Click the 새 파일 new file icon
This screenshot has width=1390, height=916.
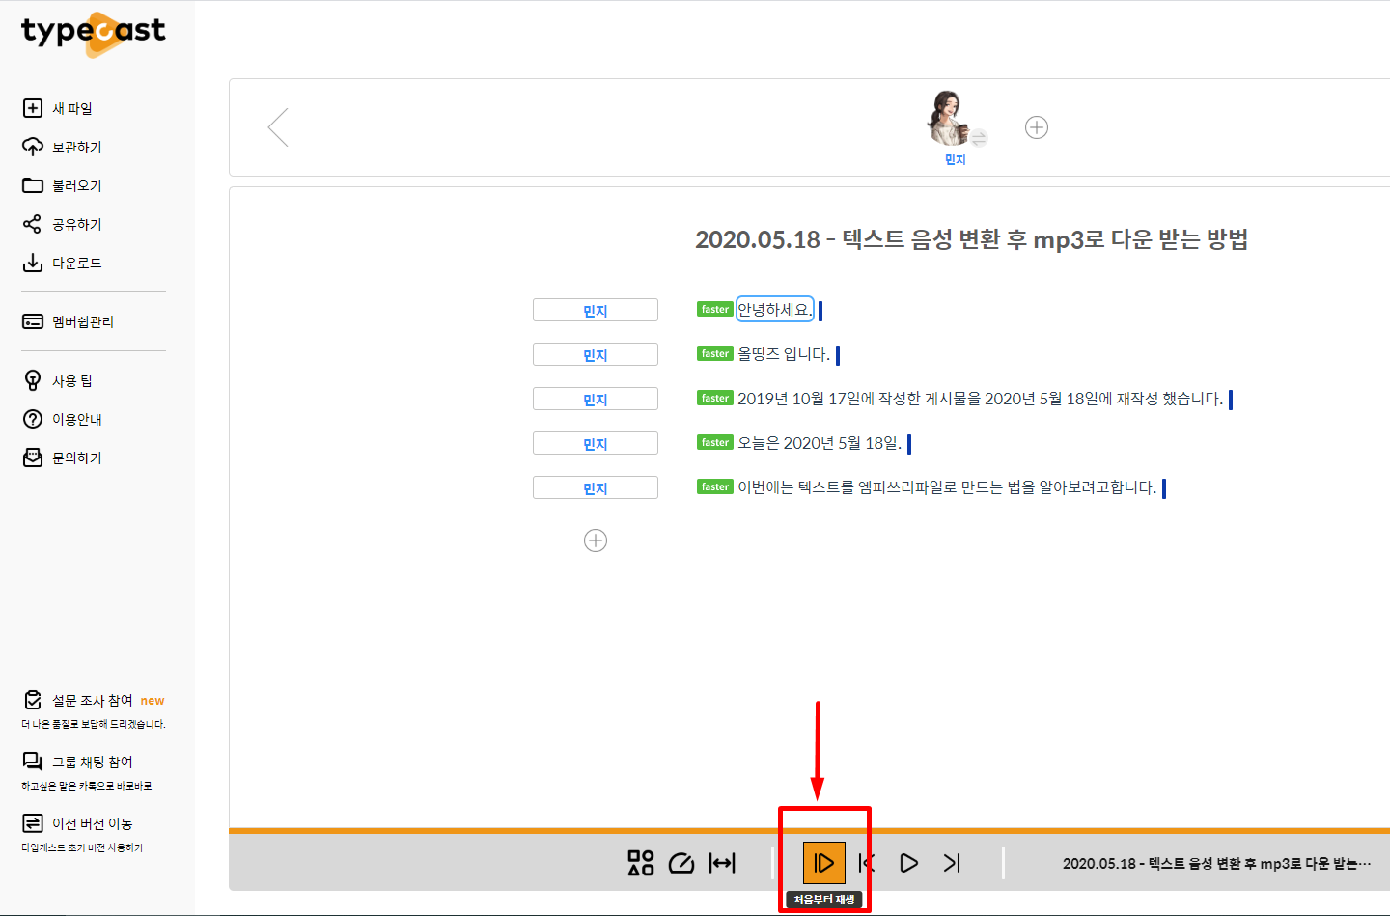33,108
